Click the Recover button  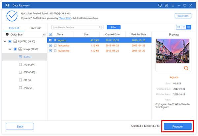pyautogui.click(x=178, y=126)
